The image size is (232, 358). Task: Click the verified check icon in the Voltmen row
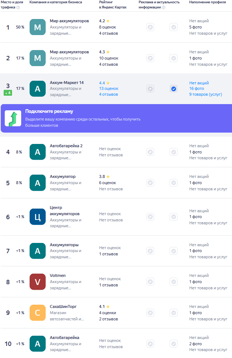pos(174,282)
